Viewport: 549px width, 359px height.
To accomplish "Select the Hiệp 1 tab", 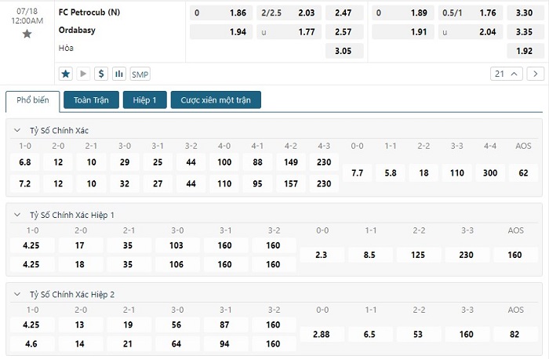I will (144, 100).
